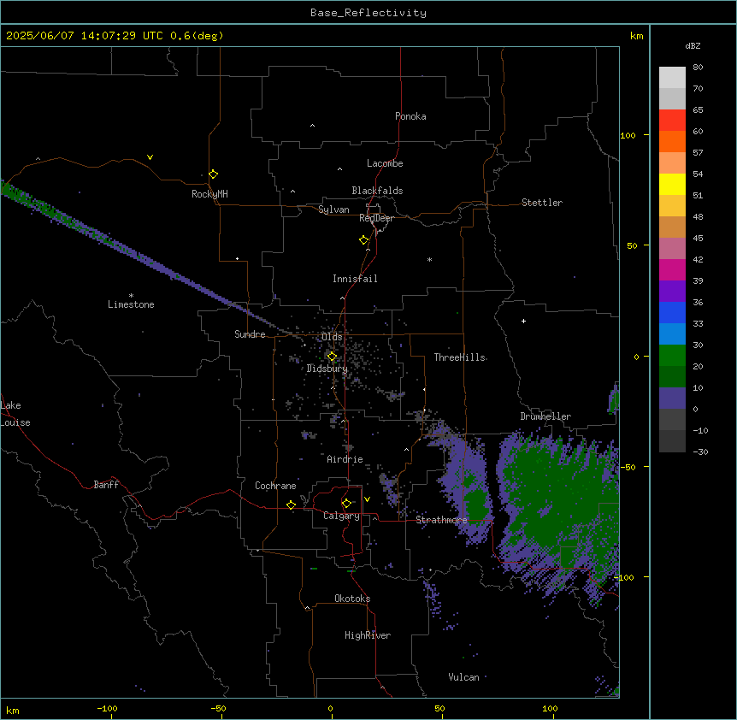Click the Blackfalds label
The image size is (737, 720).
click(x=377, y=191)
